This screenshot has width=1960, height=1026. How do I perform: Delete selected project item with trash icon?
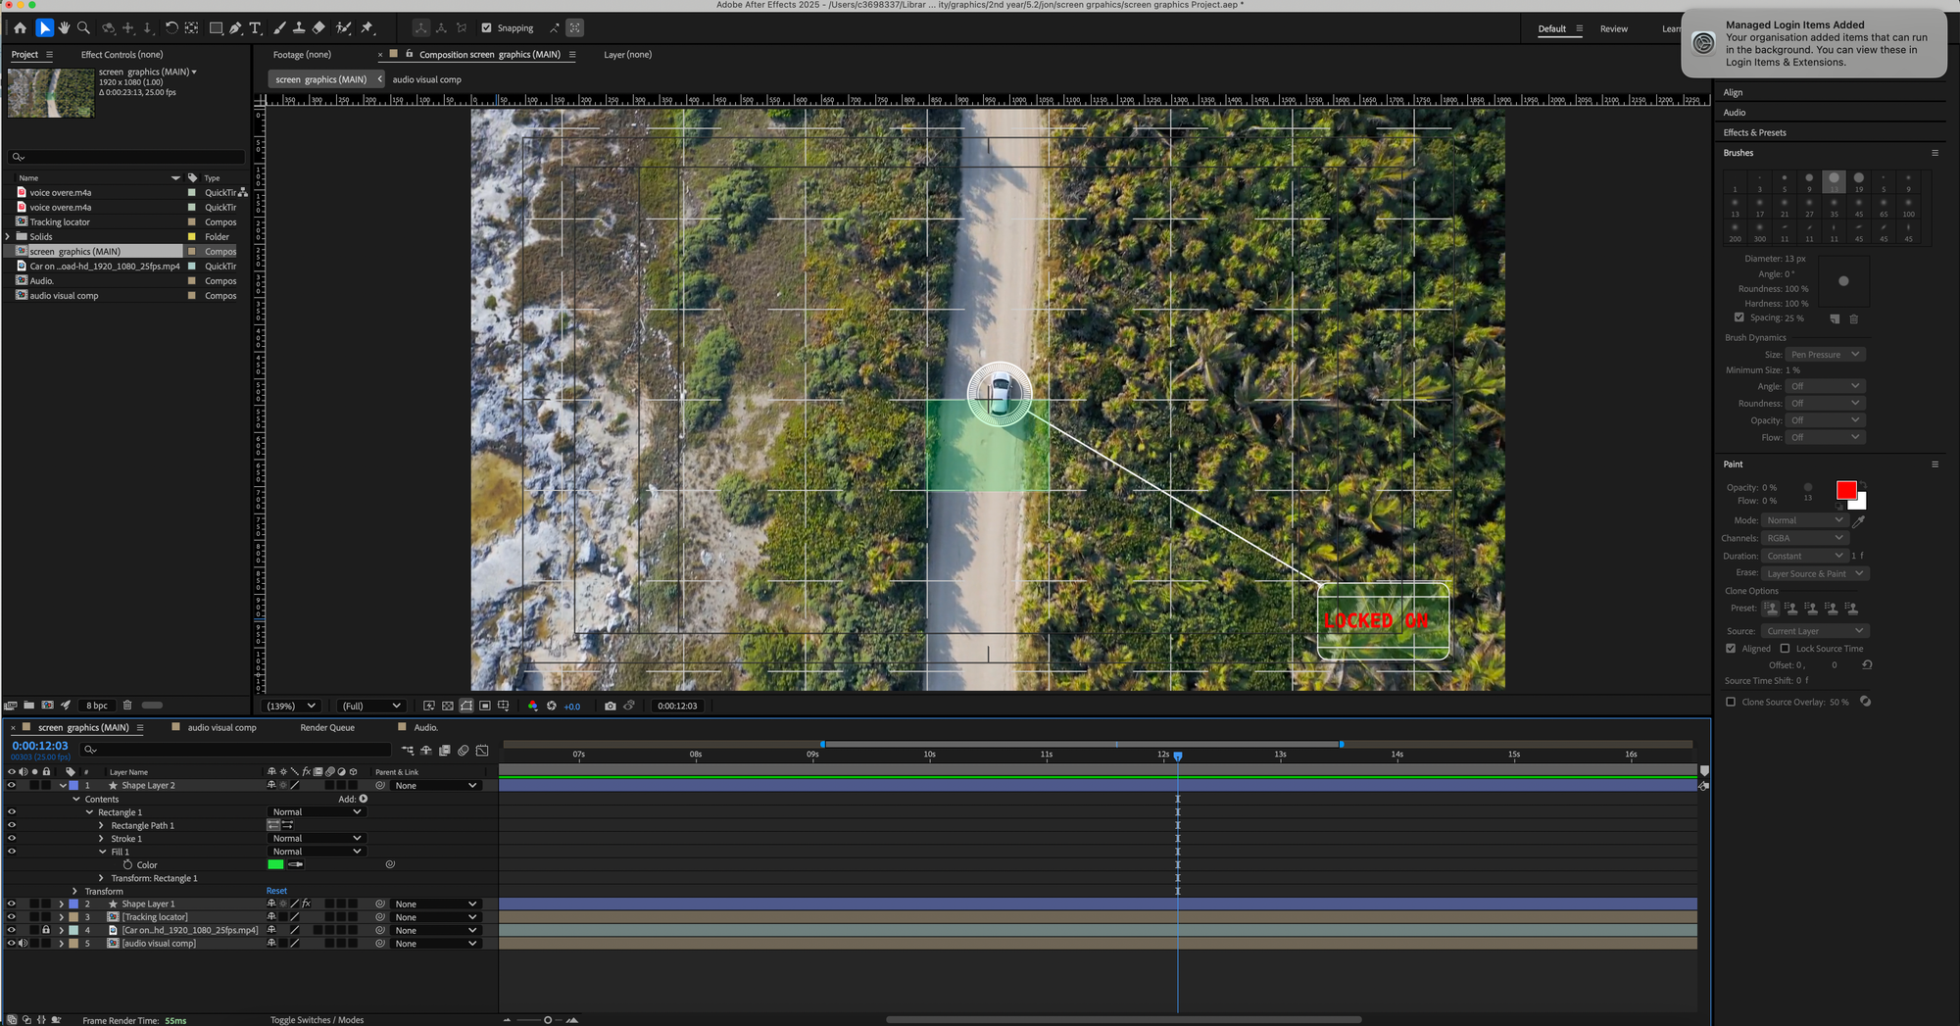point(127,706)
